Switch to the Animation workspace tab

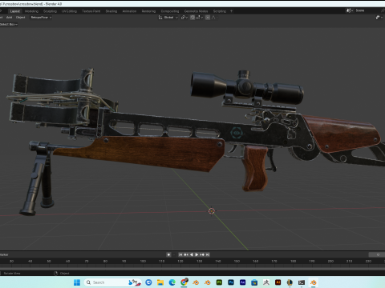click(x=129, y=11)
